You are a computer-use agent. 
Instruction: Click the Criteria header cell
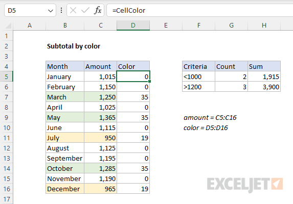(x=198, y=66)
